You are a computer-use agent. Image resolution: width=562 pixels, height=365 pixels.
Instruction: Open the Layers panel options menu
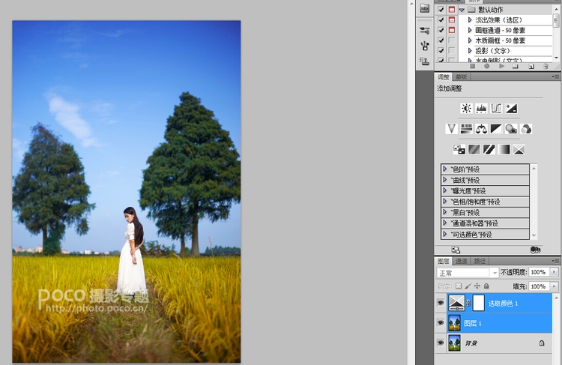pyautogui.click(x=555, y=261)
